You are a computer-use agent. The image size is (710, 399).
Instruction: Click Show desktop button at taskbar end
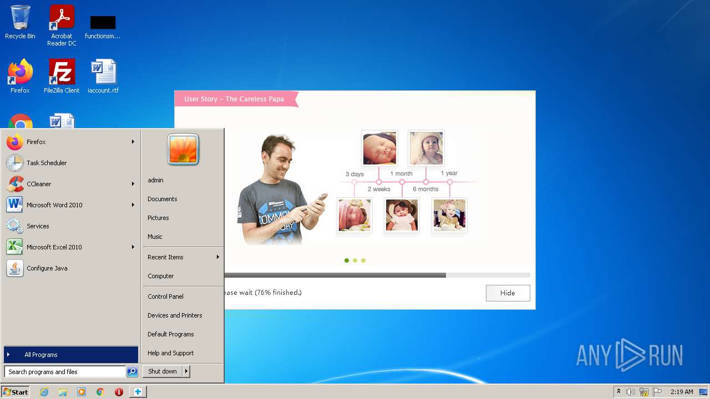click(x=703, y=392)
